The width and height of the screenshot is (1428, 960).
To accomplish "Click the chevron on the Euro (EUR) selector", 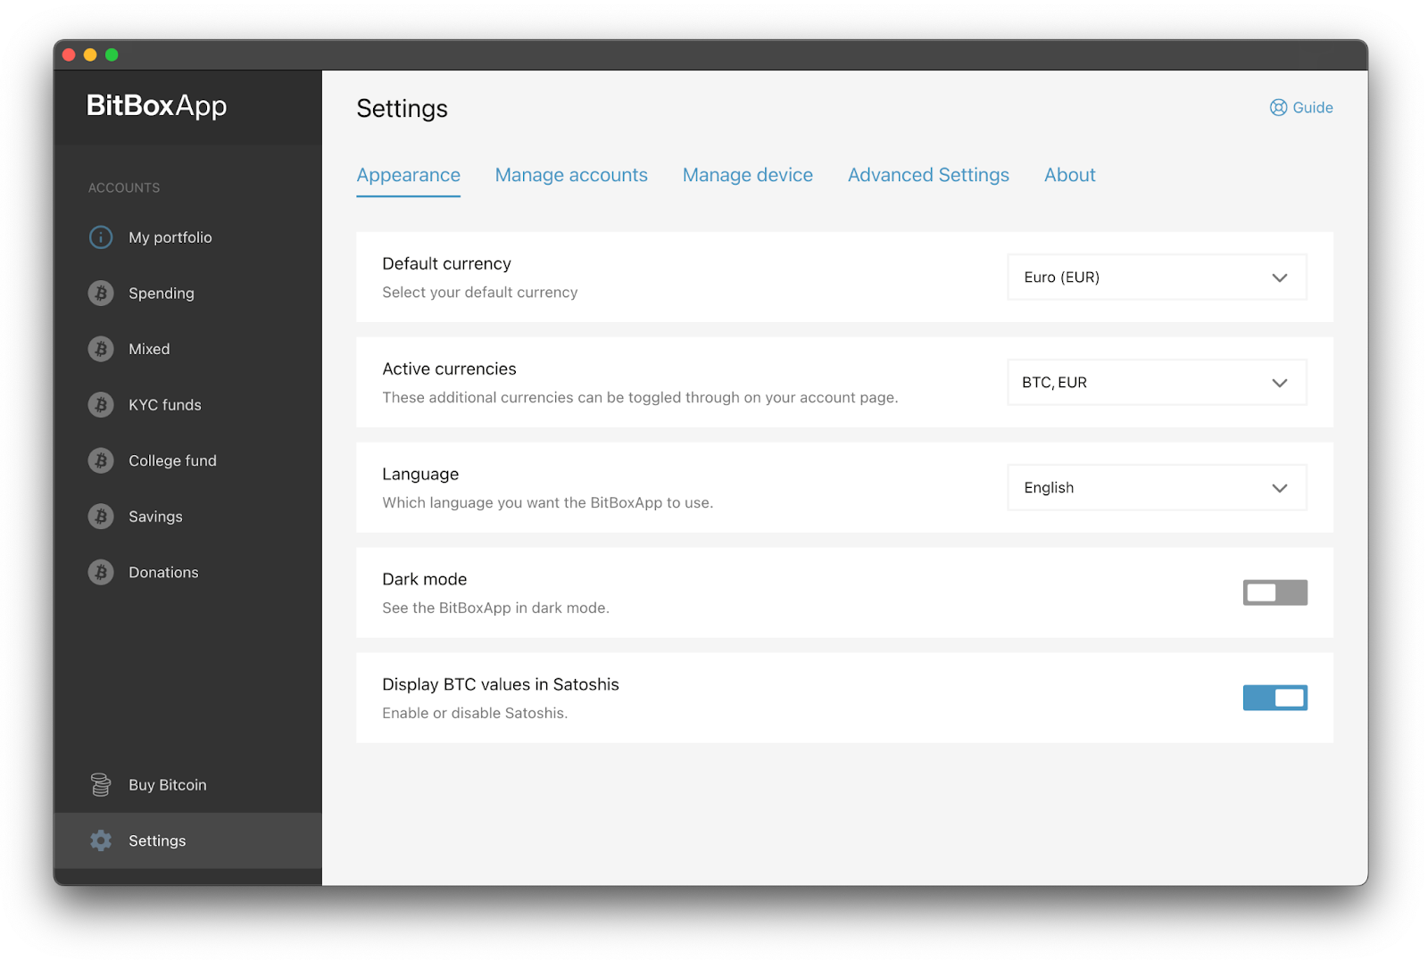I will [1280, 277].
